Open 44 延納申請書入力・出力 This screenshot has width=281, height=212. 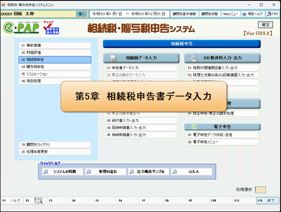(141, 128)
